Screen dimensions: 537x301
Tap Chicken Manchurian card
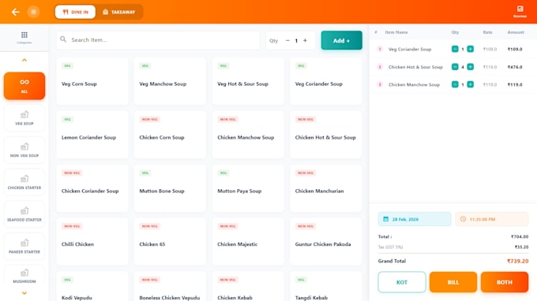pyautogui.click(x=325, y=188)
